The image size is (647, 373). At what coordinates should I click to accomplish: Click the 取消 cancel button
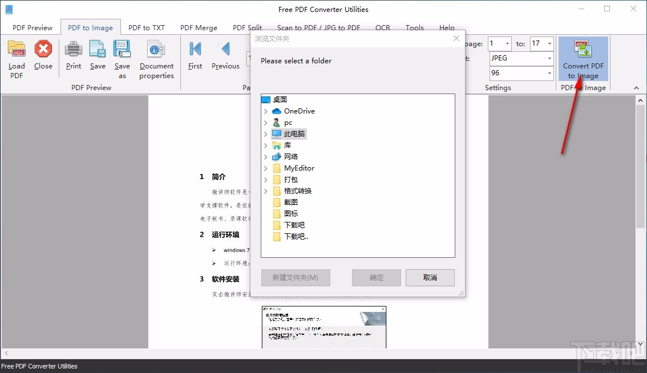[430, 278]
